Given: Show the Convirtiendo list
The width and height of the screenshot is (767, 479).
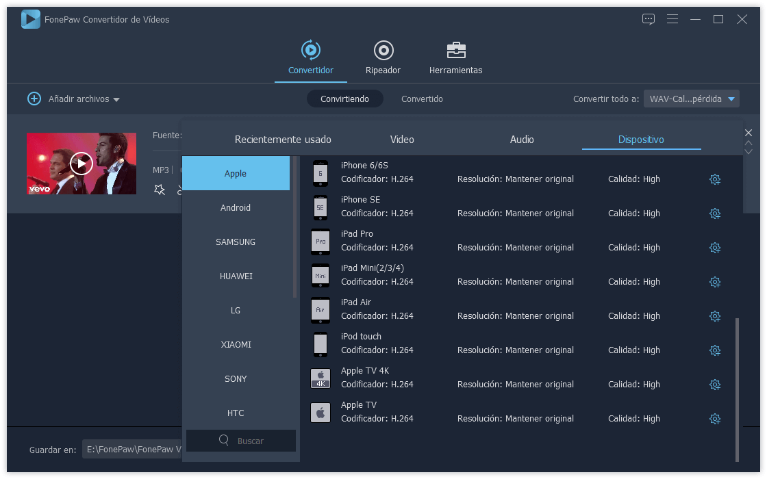Looking at the screenshot, I should 345,99.
